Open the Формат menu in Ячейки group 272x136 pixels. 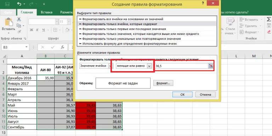point(249,32)
